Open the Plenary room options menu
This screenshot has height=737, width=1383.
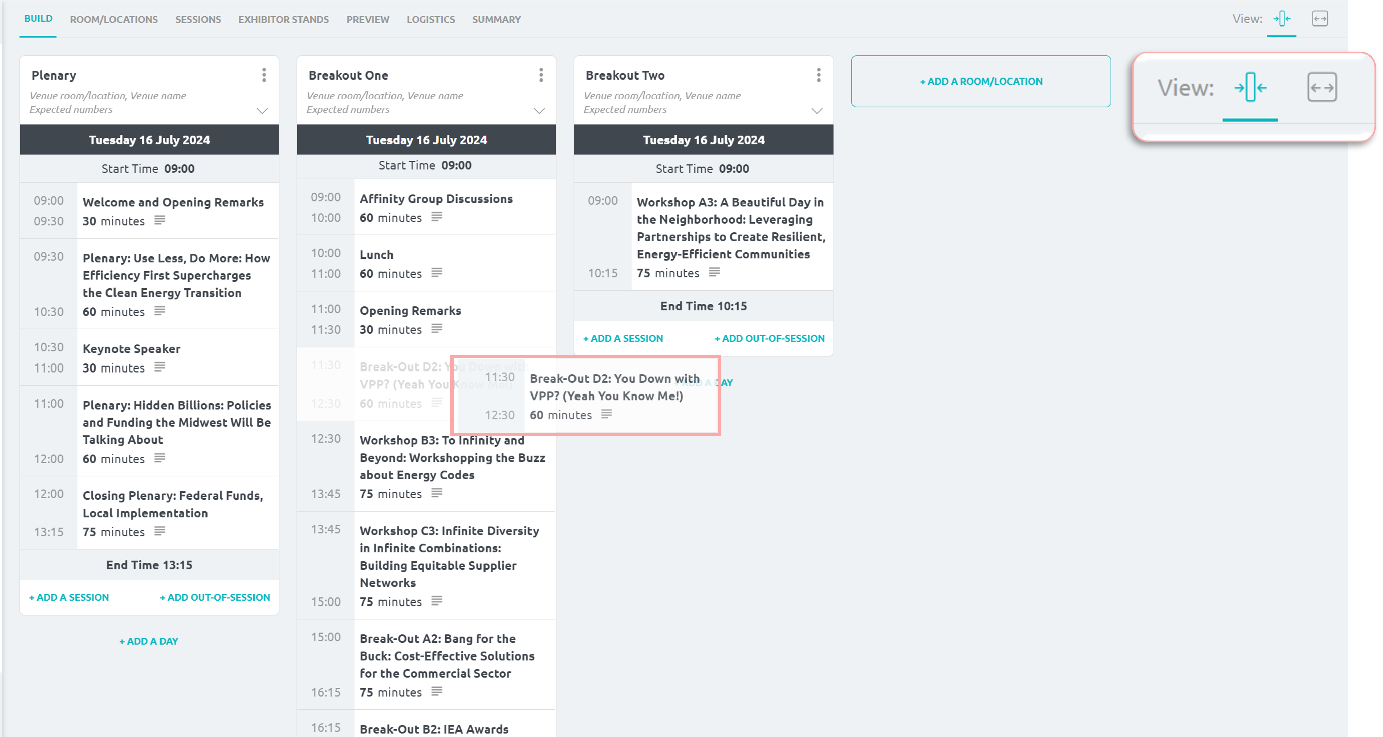pyautogui.click(x=264, y=75)
